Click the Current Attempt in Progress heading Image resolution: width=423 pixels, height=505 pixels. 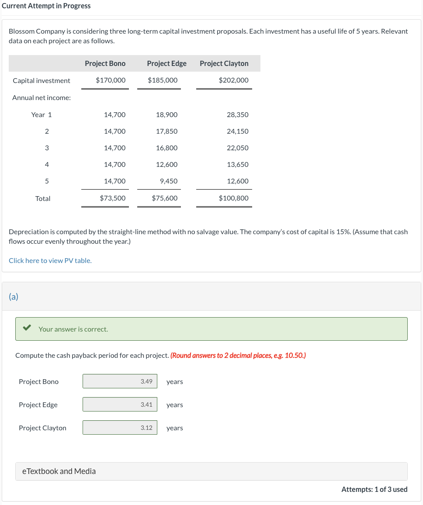pos(46,6)
